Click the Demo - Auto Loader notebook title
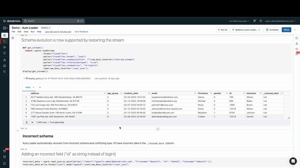 tap(25, 28)
